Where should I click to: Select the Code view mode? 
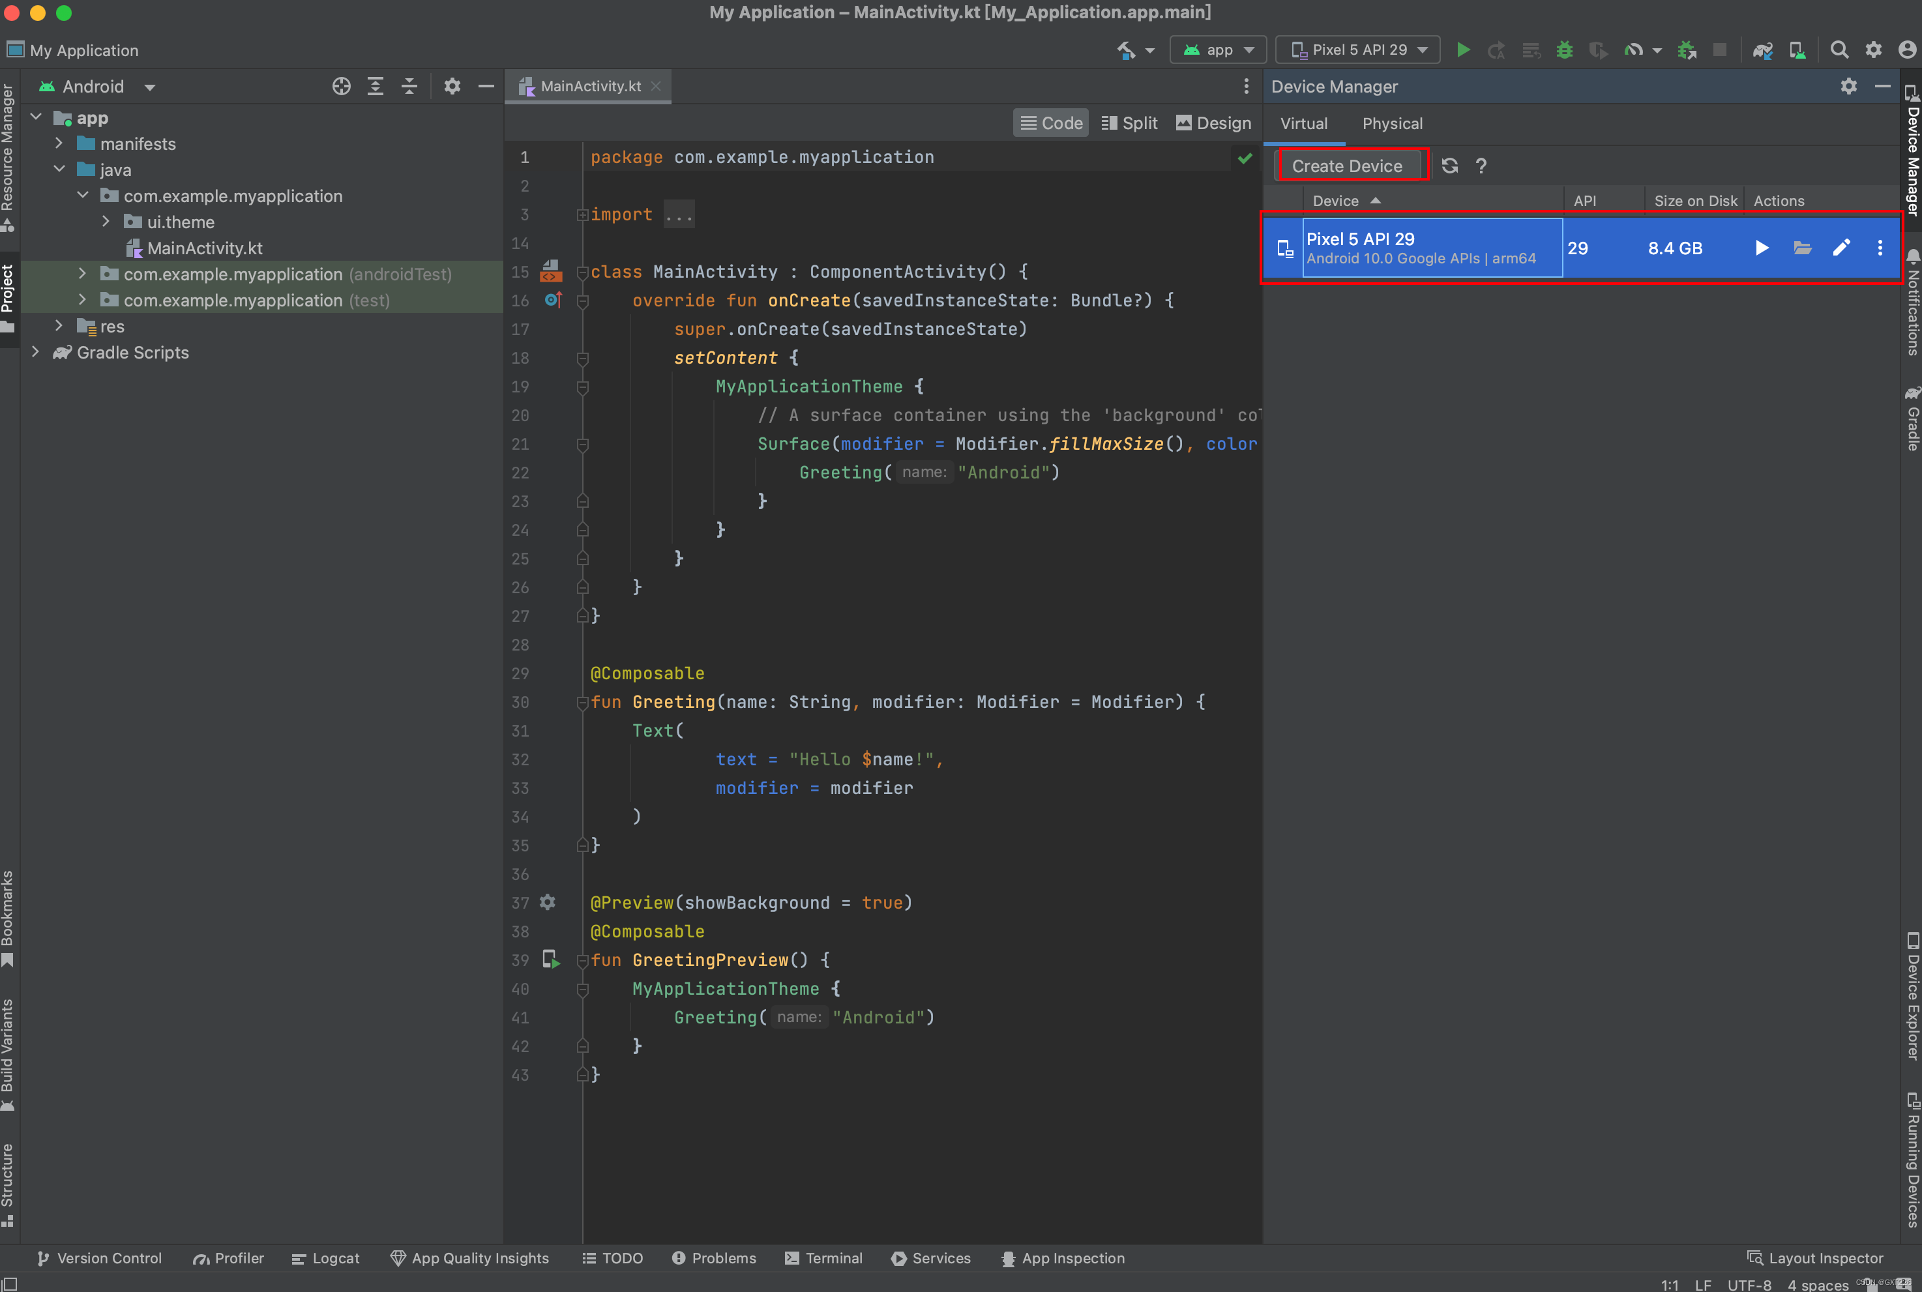point(1051,123)
